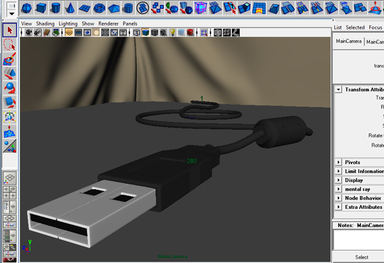Create a polygon plane from the shelf
384x263 pixels.
pos(84,8)
